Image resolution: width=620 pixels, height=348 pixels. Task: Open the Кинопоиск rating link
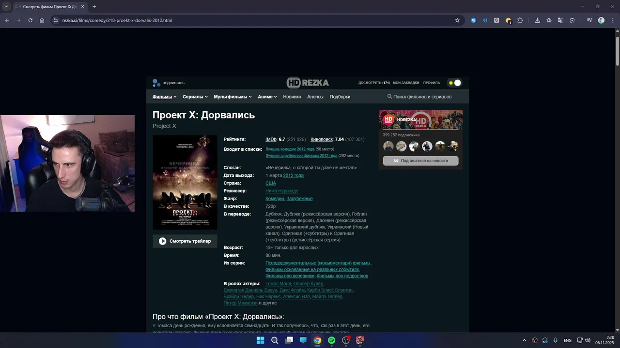point(322,139)
